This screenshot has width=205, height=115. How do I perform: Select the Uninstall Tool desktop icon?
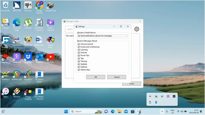point(51,6)
